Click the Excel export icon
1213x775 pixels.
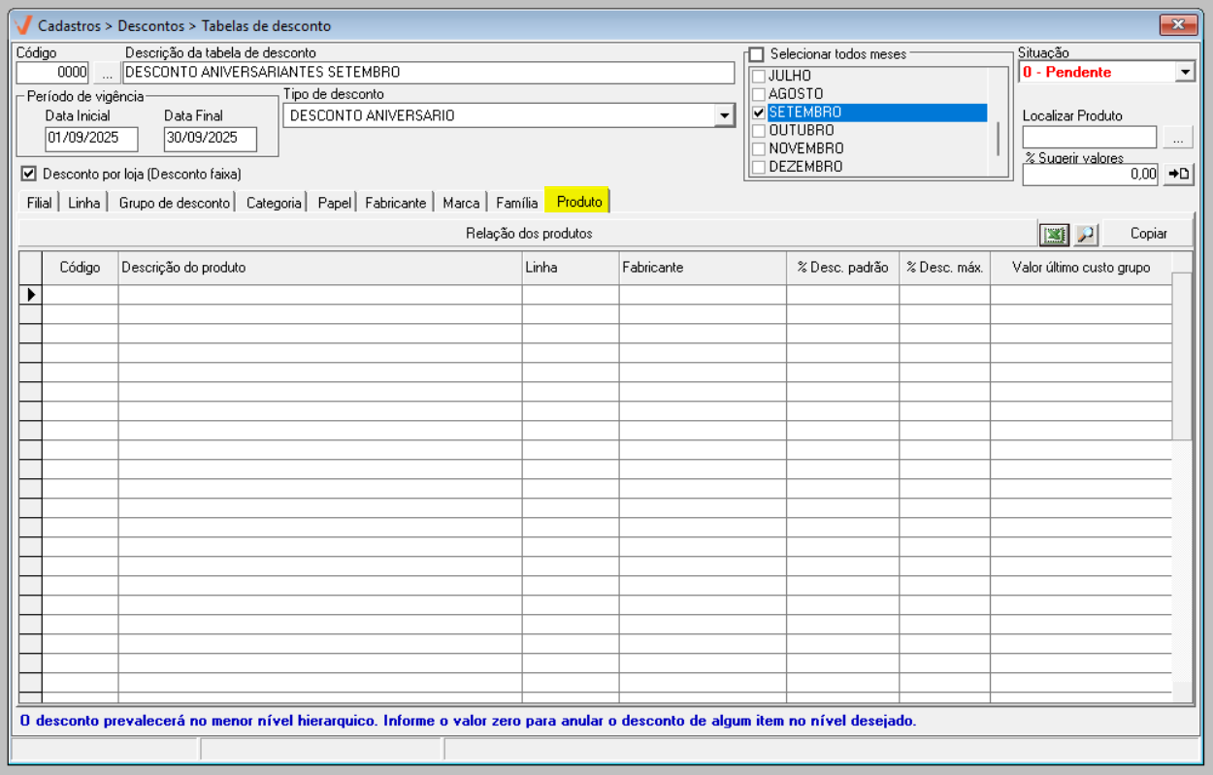point(1053,234)
